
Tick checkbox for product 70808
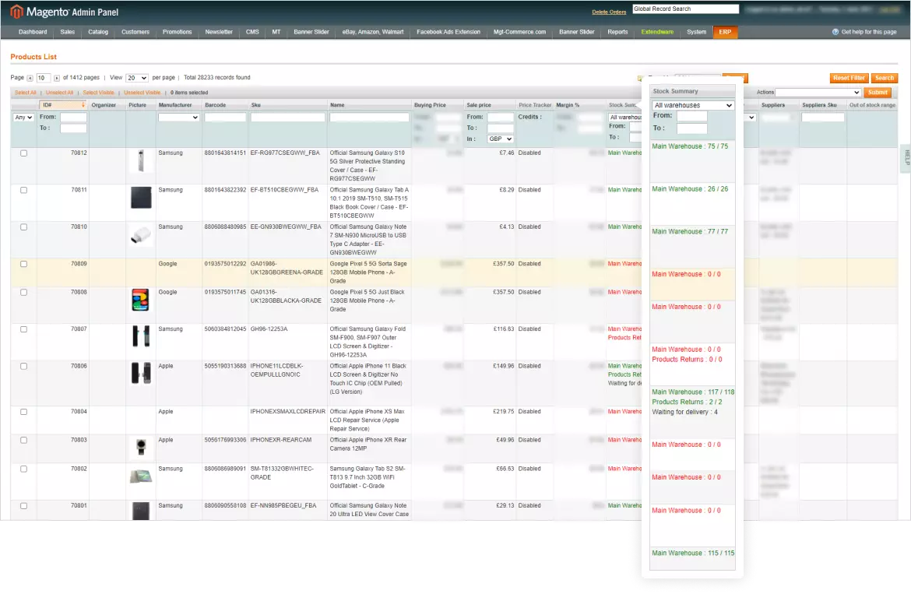(24, 292)
